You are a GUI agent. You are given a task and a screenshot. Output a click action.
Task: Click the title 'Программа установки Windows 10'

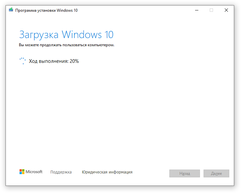click(x=47, y=10)
